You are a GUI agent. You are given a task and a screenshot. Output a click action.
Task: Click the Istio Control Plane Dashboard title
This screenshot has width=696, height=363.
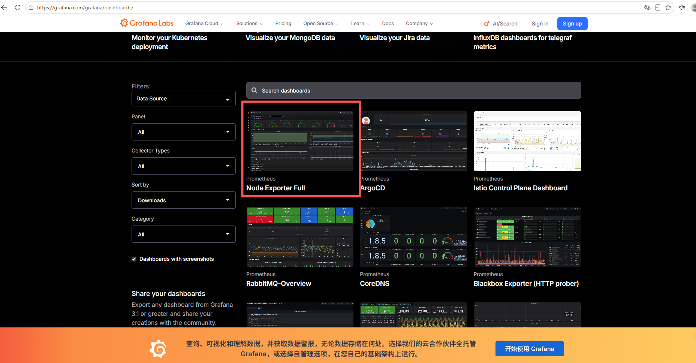click(521, 188)
